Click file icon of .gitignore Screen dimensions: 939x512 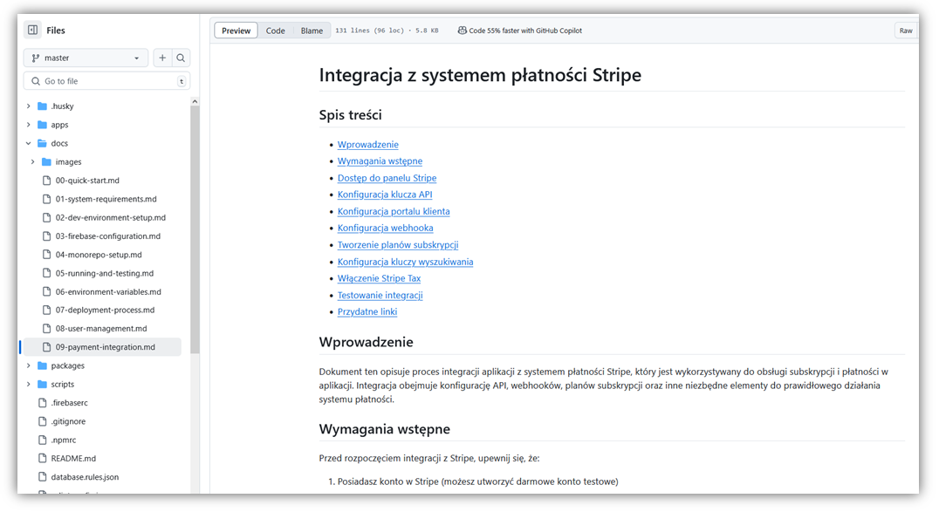pyautogui.click(x=42, y=421)
